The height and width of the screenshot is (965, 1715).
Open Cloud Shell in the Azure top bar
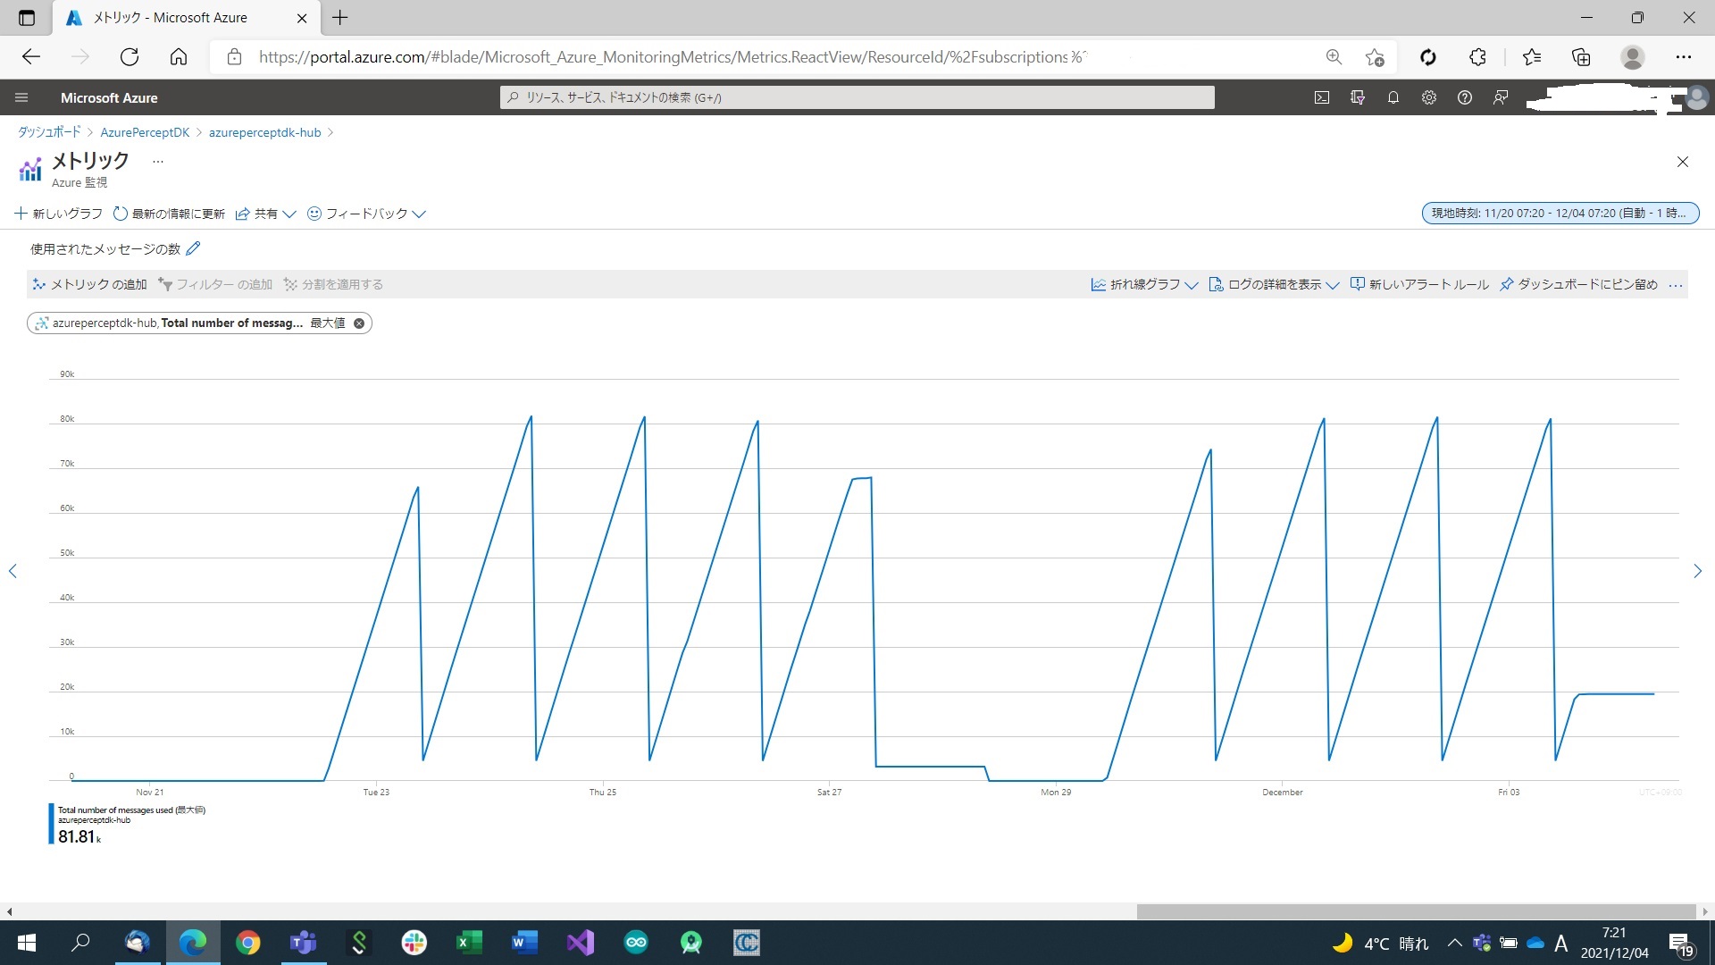pos(1322,97)
